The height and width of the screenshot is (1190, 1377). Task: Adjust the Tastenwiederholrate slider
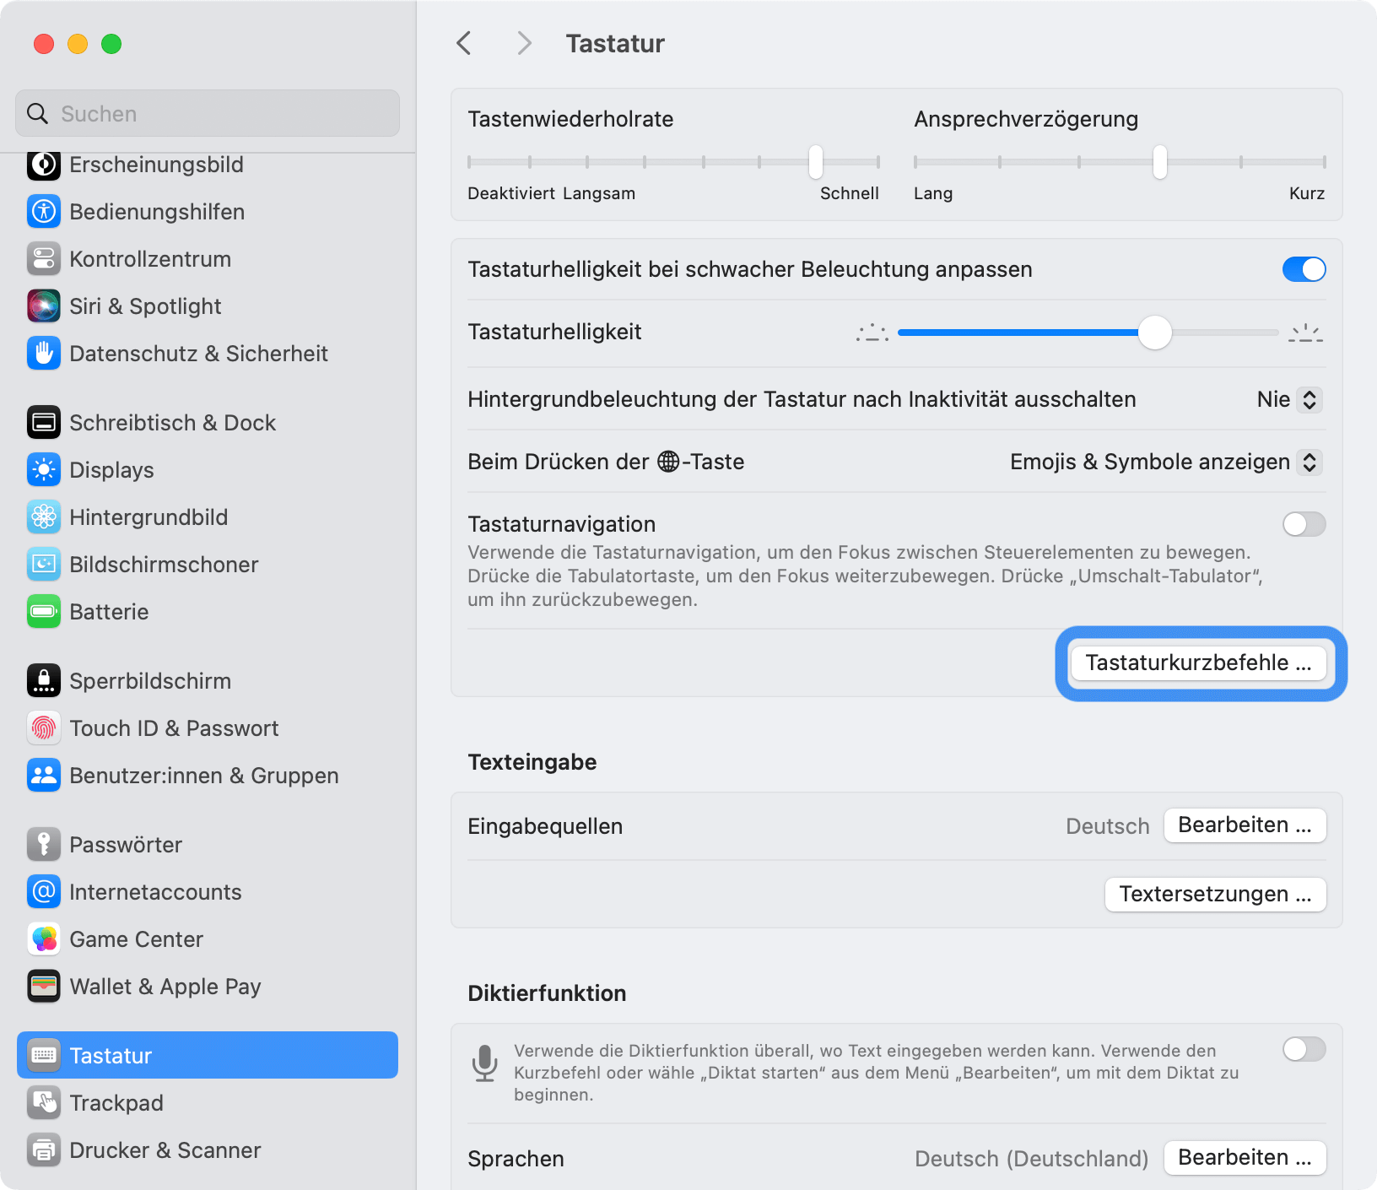[x=814, y=161]
